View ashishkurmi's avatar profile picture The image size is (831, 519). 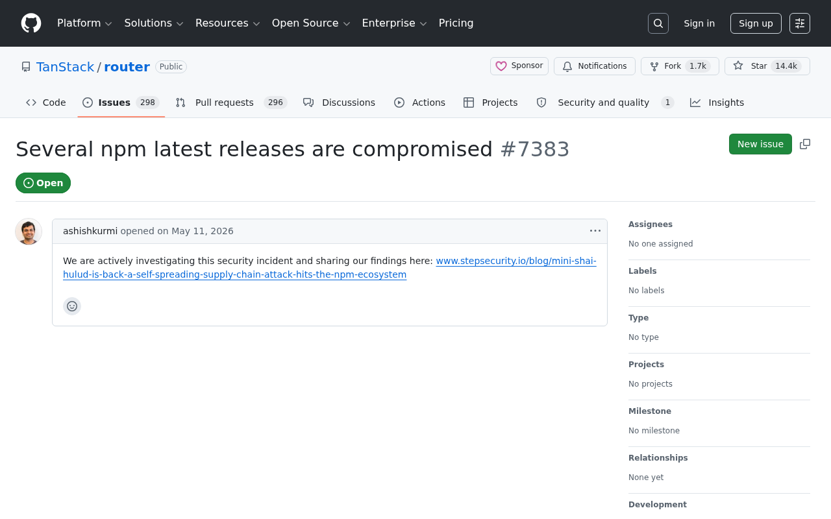(29, 232)
